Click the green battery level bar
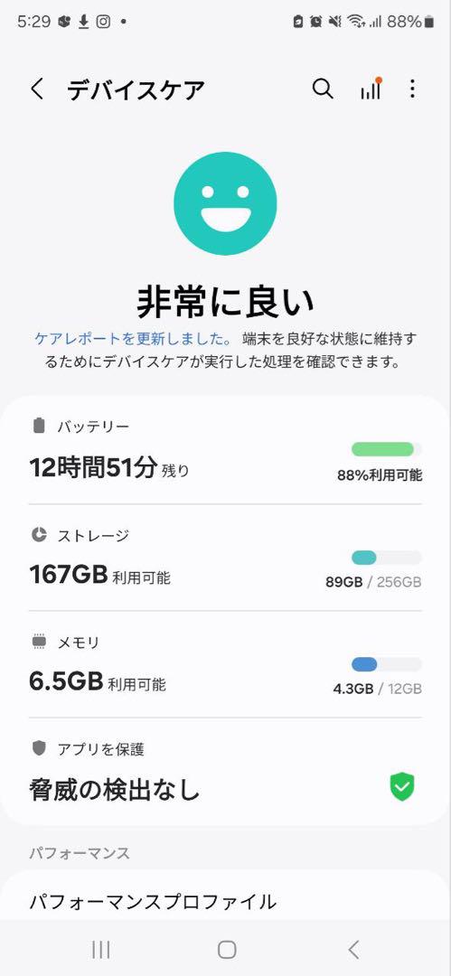This screenshot has width=451, height=976. coord(386,449)
